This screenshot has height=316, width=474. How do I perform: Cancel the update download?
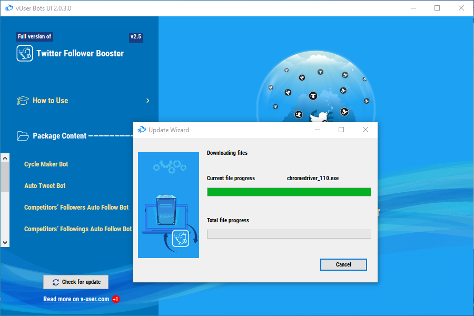click(343, 264)
